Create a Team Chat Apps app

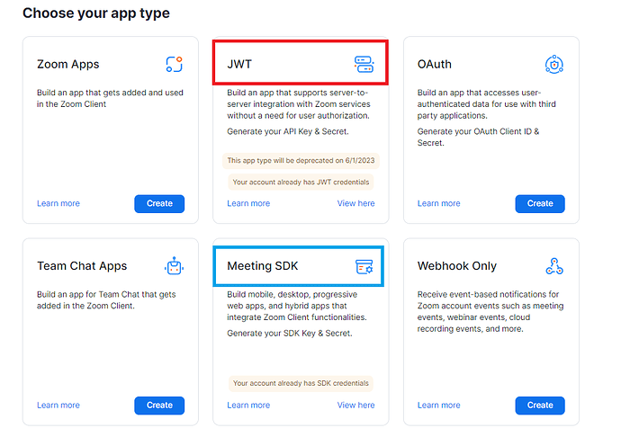159,405
